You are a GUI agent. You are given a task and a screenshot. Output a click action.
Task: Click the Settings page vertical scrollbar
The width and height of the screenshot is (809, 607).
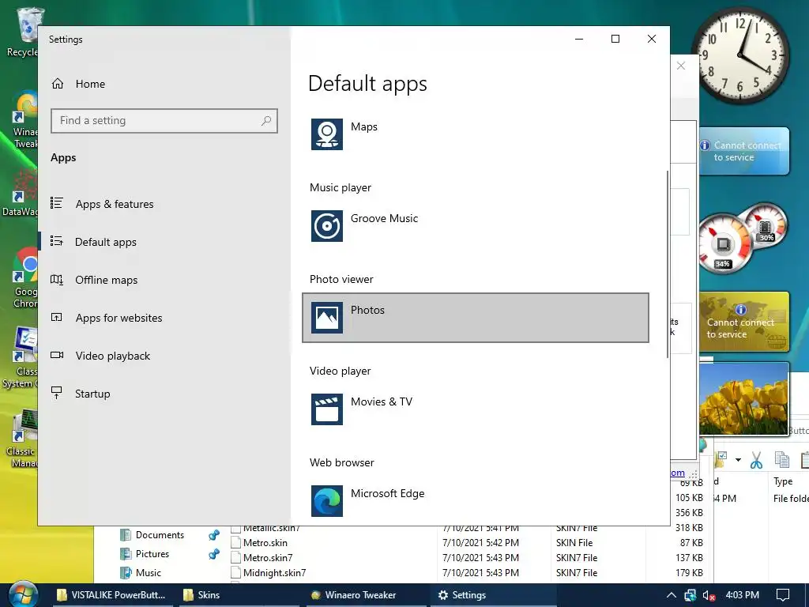pyautogui.click(x=668, y=263)
